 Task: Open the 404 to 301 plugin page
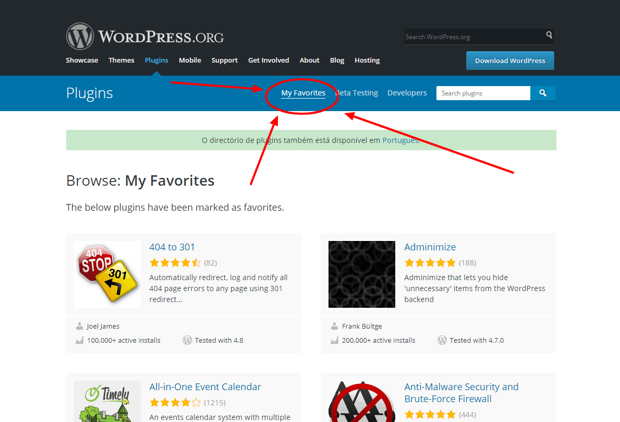pyautogui.click(x=172, y=247)
